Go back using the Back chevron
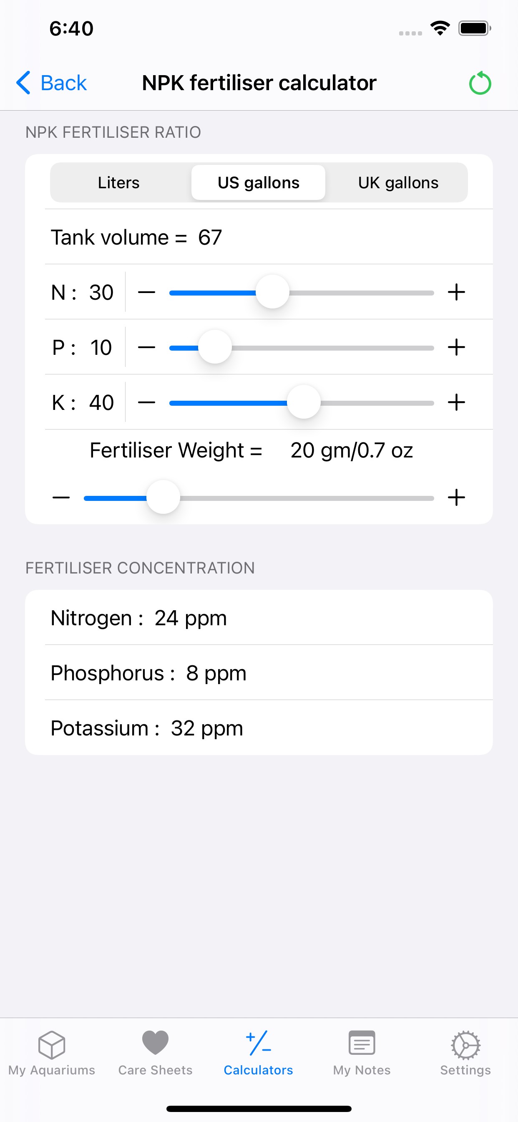The height and width of the screenshot is (1122, 518). click(51, 83)
